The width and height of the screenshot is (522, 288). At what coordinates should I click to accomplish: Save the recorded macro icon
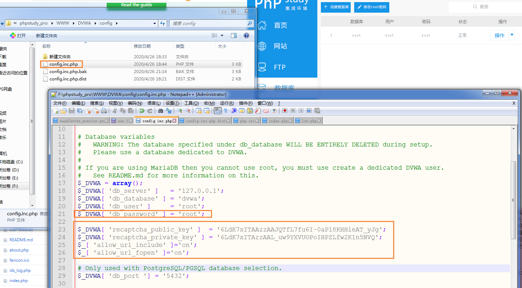(317, 111)
